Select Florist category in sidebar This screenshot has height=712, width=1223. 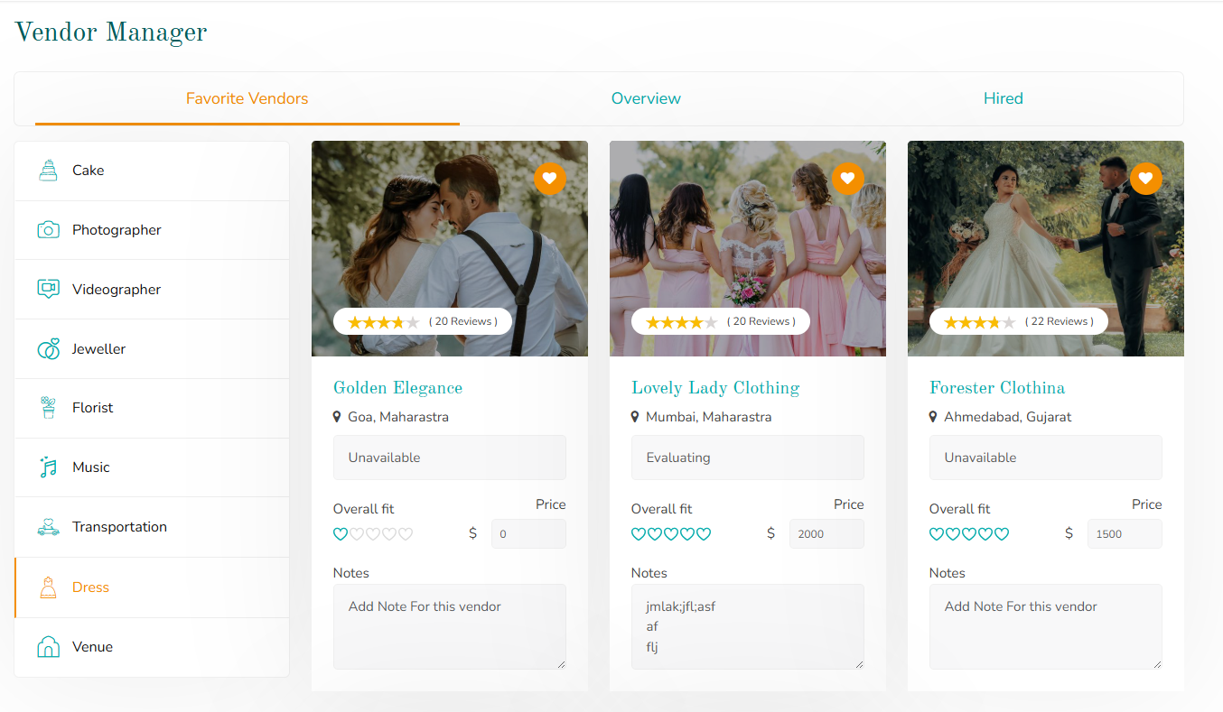tap(152, 408)
